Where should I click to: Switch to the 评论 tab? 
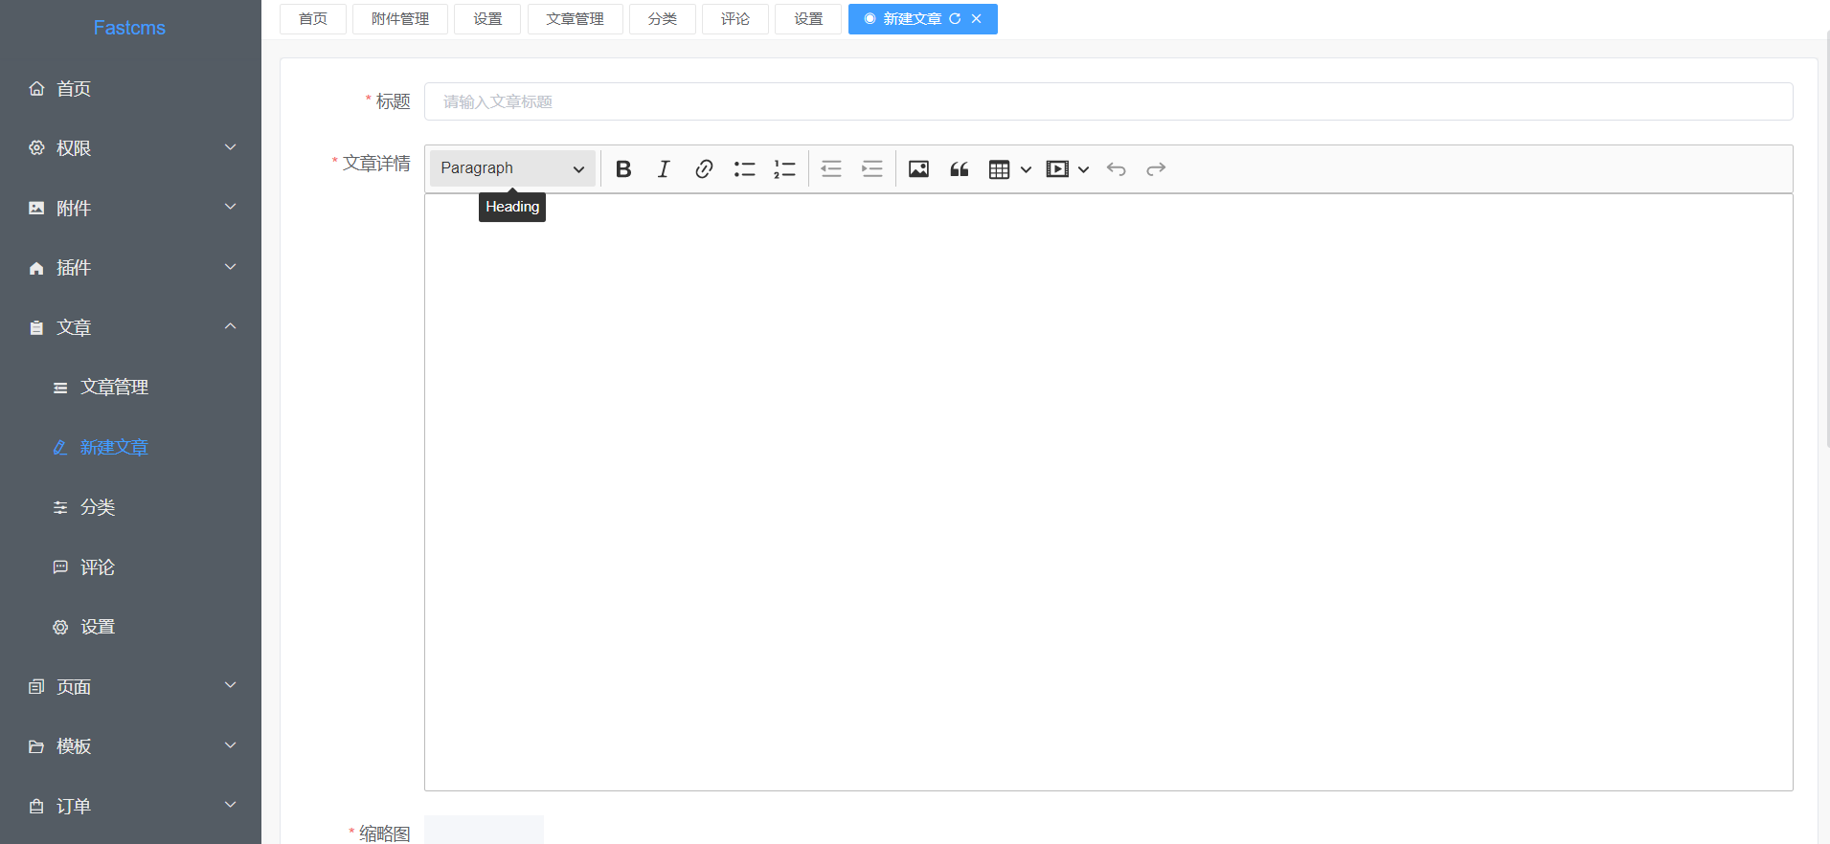(735, 19)
